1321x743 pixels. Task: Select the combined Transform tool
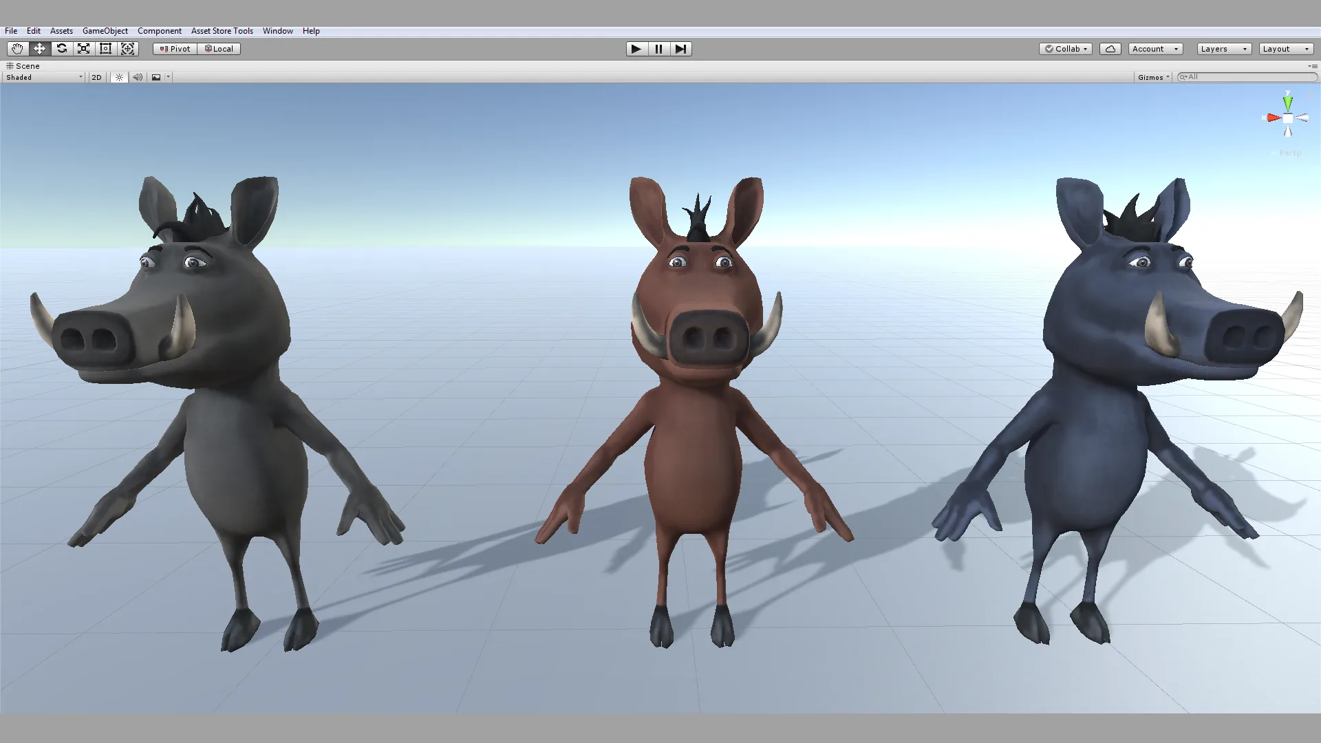pos(127,49)
